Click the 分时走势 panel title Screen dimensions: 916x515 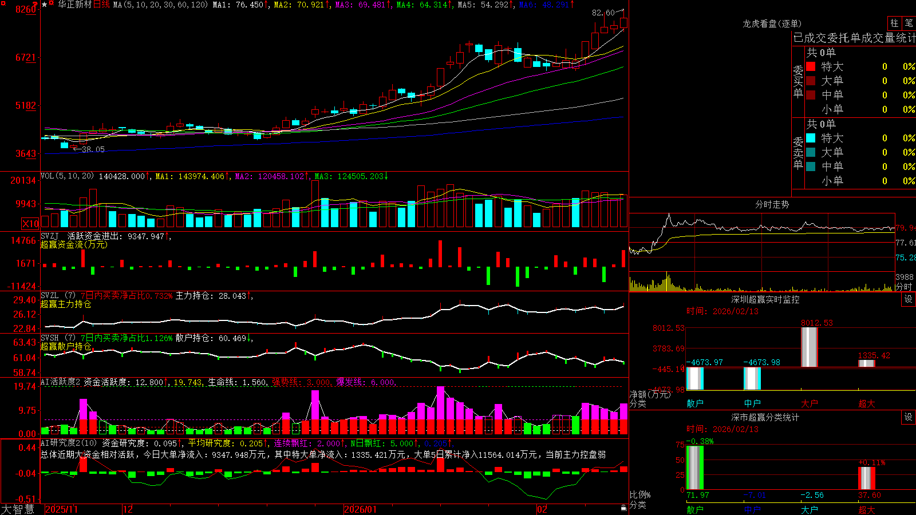(x=772, y=204)
